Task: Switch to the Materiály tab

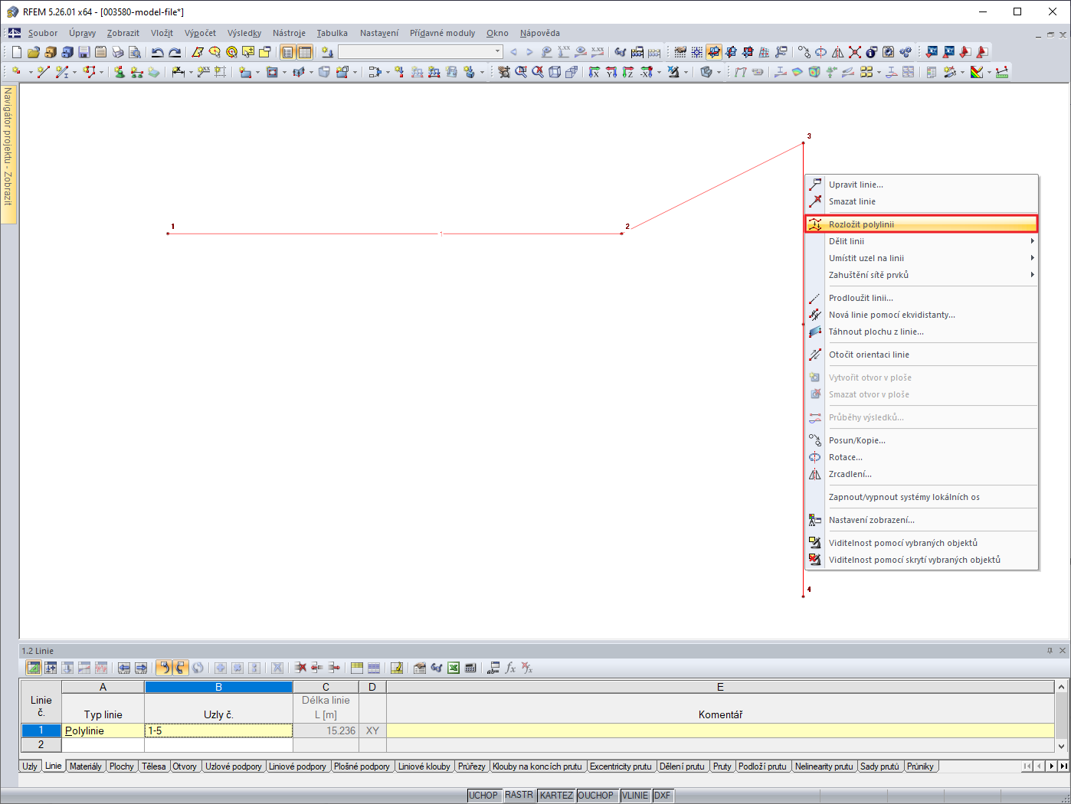Action: (x=85, y=766)
